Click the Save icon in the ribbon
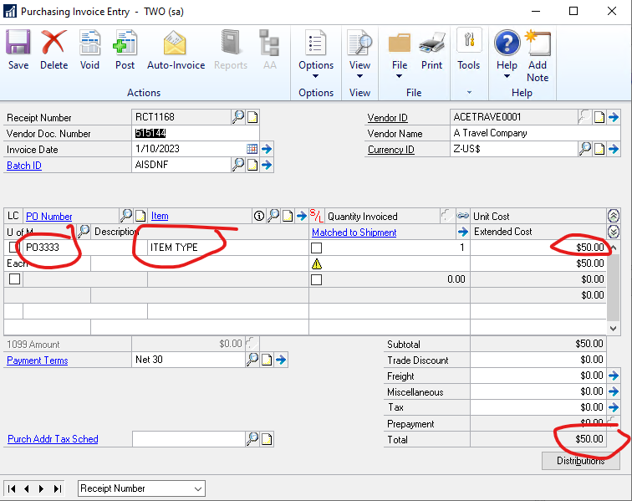Screen dimensions: 632x501 pyautogui.click(x=18, y=42)
